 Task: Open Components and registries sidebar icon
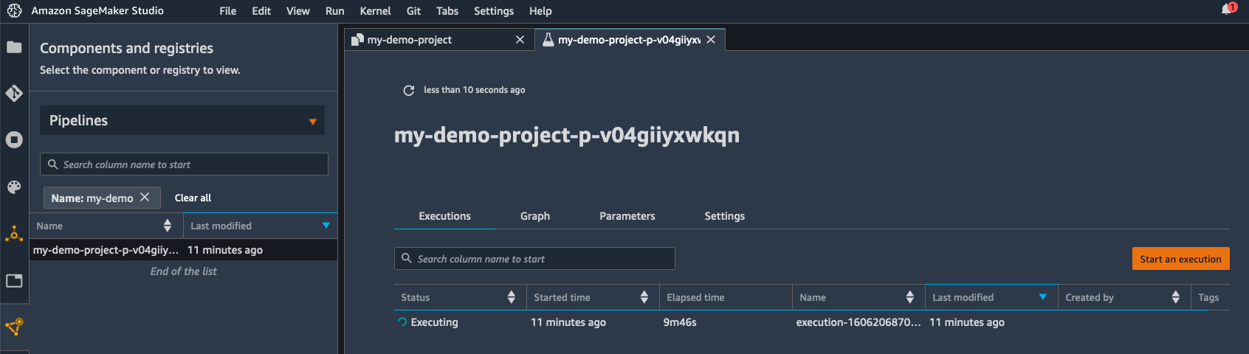point(14,326)
